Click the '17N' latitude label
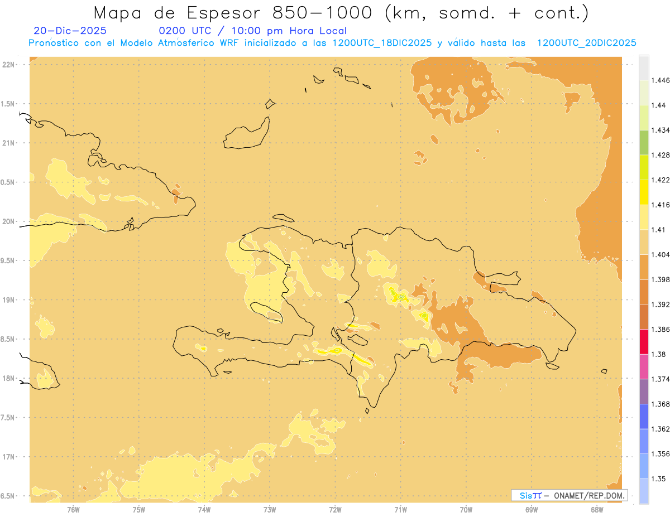The height and width of the screenshot is (517, 670). (x=8, y=457)
